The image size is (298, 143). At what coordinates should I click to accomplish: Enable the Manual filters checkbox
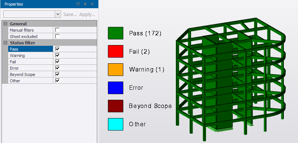click(57, 30)
